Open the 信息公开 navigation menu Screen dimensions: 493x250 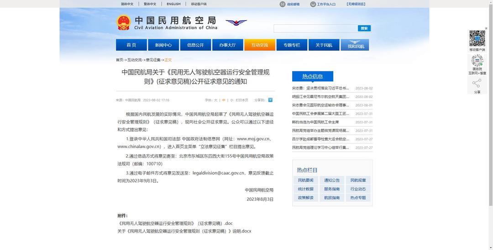(x=195, y=45)
